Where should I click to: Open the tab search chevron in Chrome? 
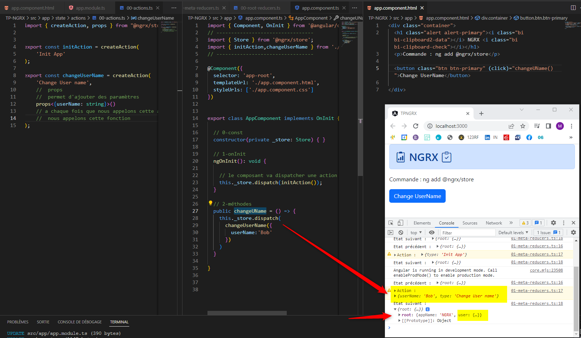point(522,110)
